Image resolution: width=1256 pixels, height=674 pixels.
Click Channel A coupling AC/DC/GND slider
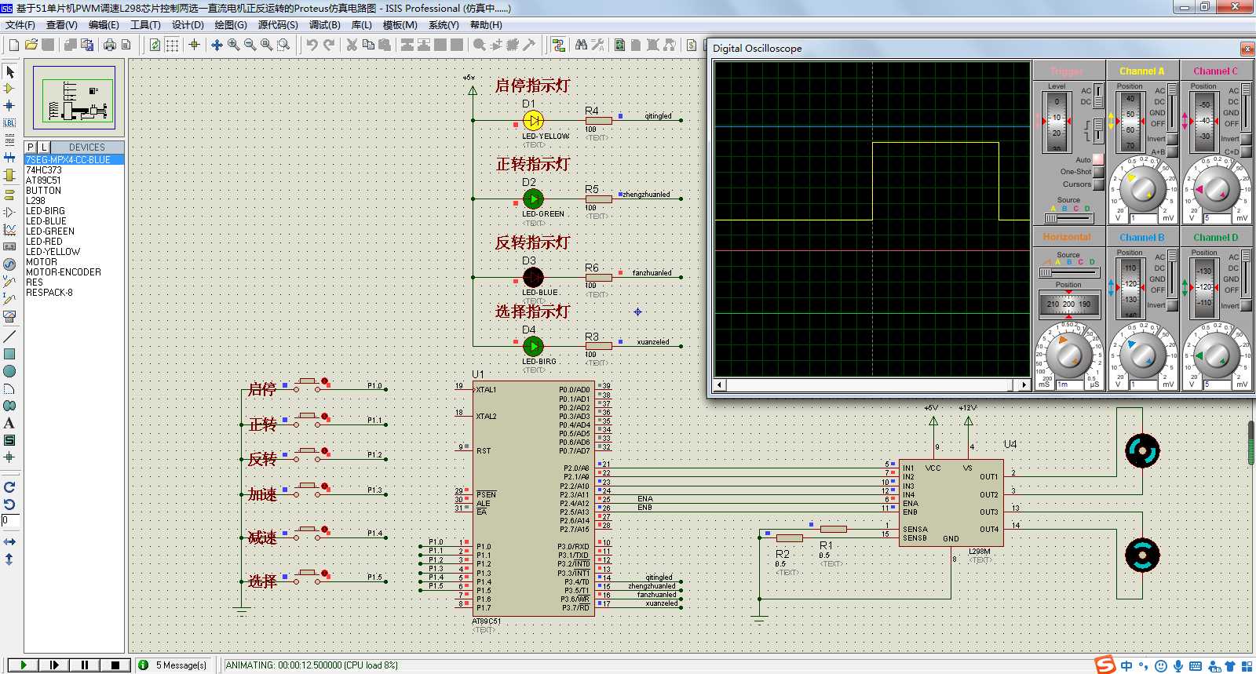click(x=1173, y=107)
